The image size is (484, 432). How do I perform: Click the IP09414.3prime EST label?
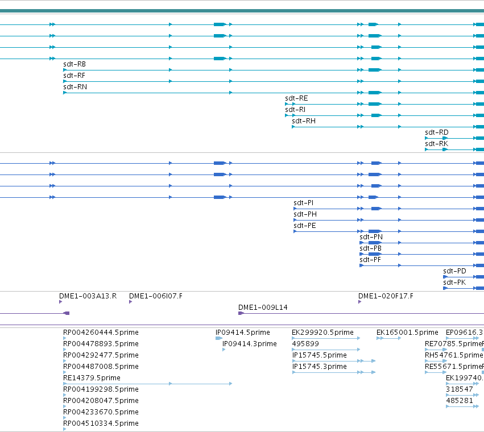pos(250,344)
